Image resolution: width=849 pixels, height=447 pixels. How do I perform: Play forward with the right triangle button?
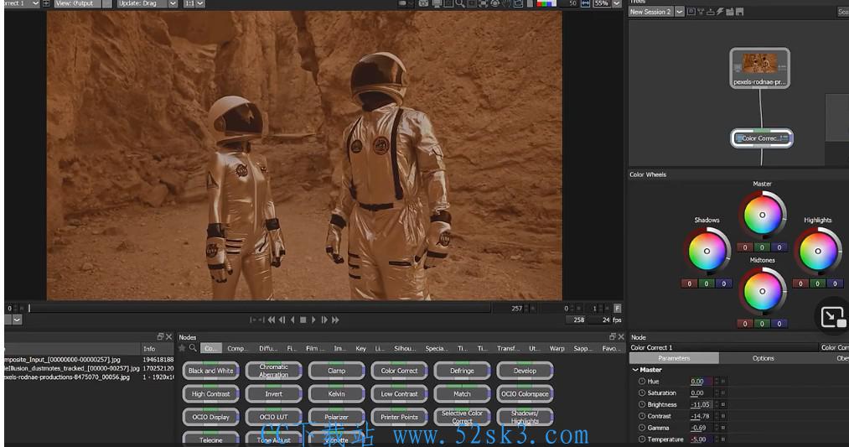(x=313, y=320)
